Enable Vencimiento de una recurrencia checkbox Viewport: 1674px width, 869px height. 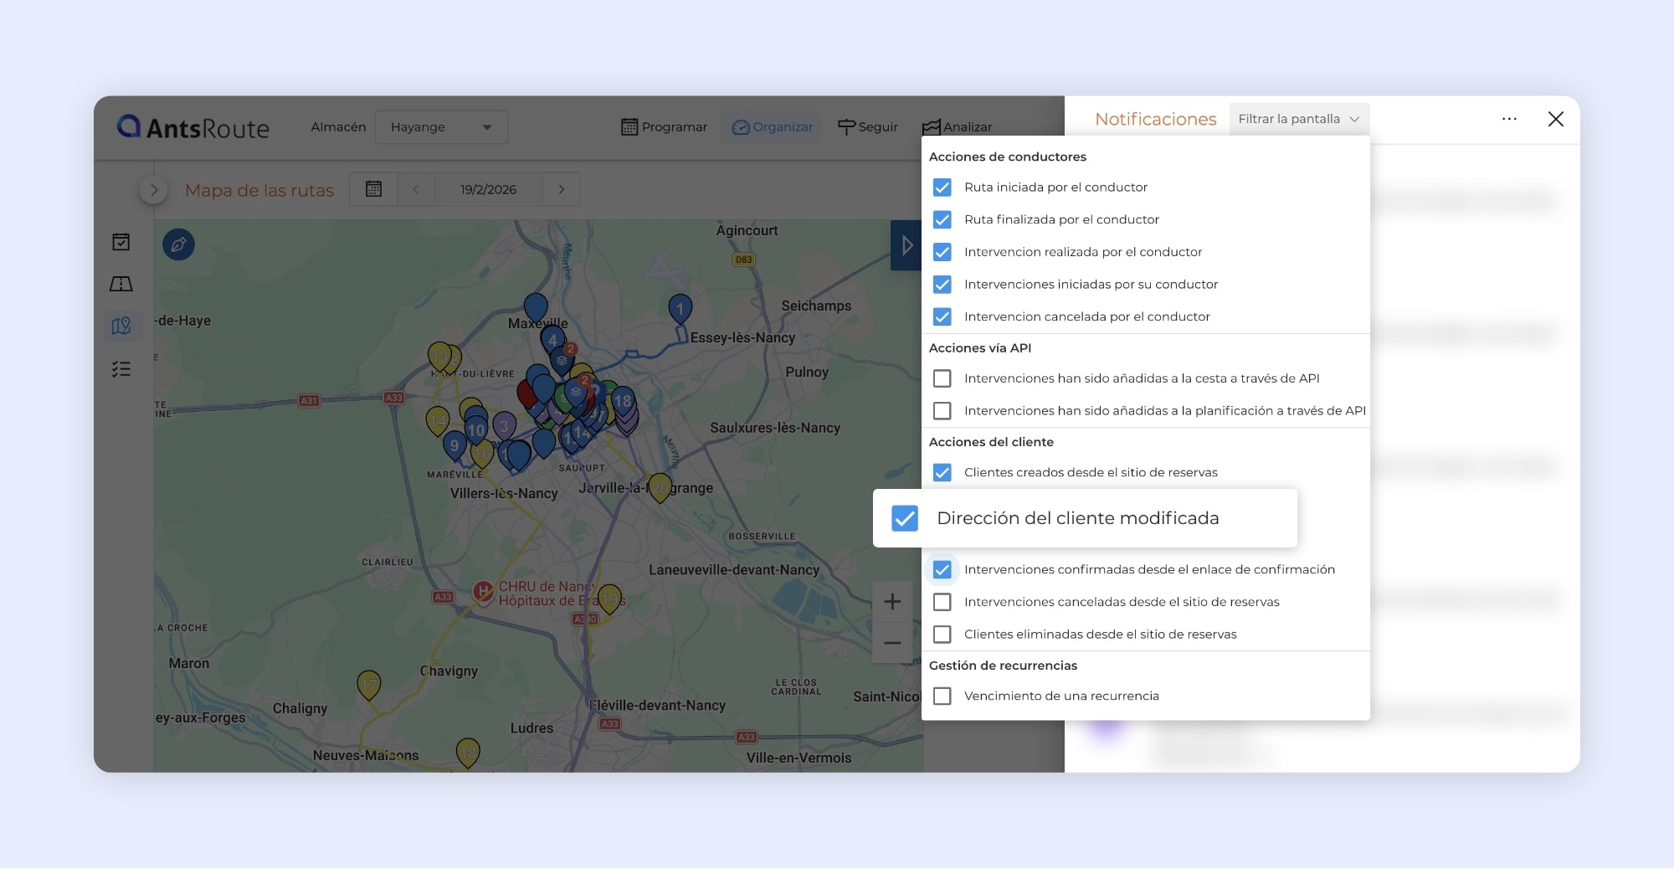click(942, 696)
